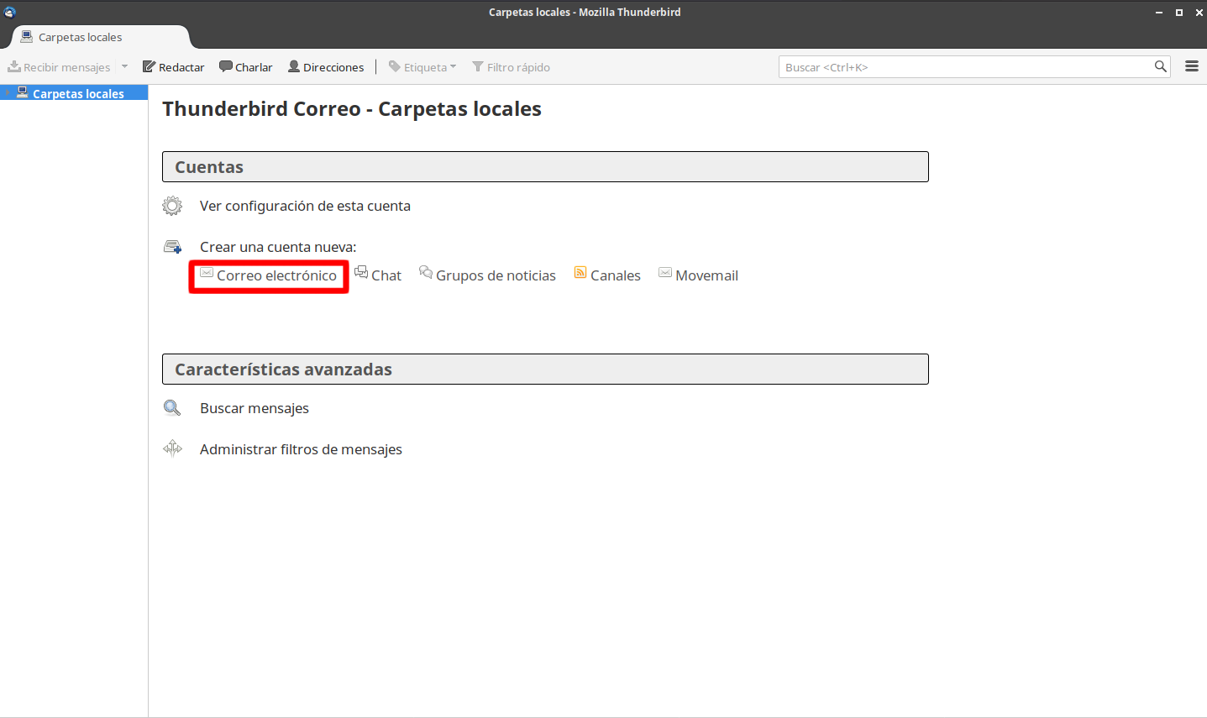1207x718 pixels.
Task: Click the envelope icon beside Correo electrónico
Action: click(x=207, y=273)
